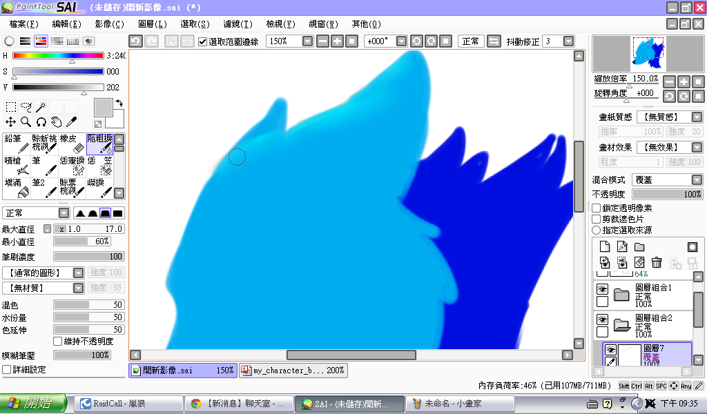Image resolution: width=707 pixels, height=414 pixels.
Task: Hide 圖層組合1 with eye icon
Action: pyautogui.click(x=602, y=288)
